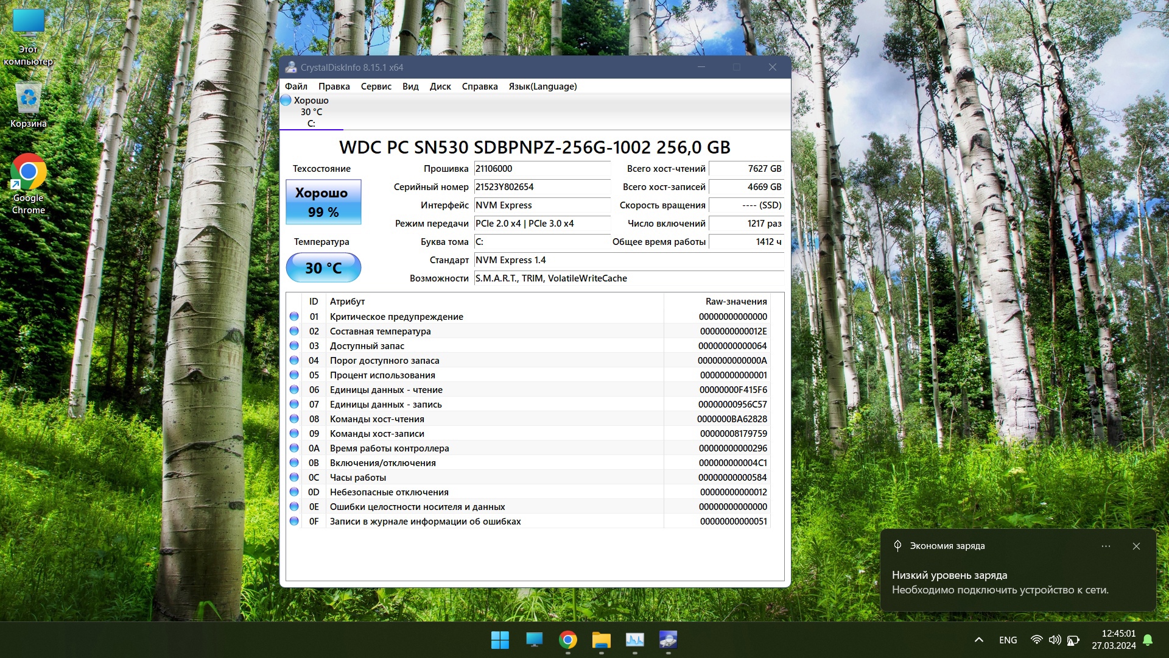Dismiss the Экономия заряда notification
1169x658 pixels.
click(x=1136, y=547)
